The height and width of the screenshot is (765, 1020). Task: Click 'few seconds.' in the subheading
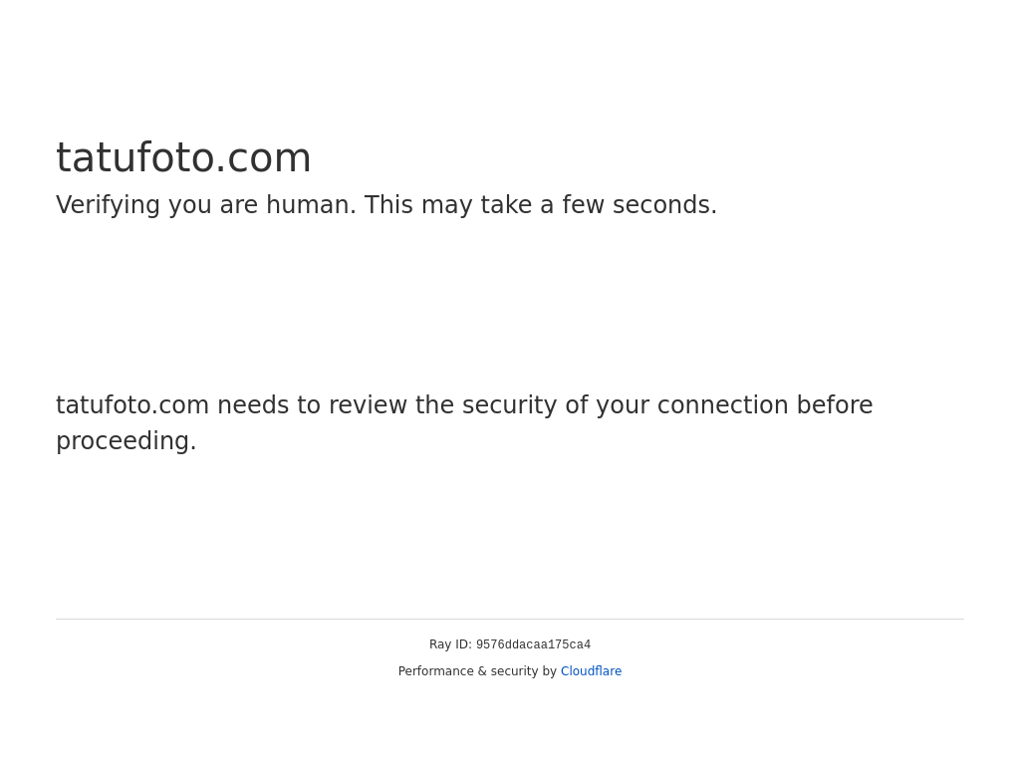pyautogui.click(x=639, y=205)
